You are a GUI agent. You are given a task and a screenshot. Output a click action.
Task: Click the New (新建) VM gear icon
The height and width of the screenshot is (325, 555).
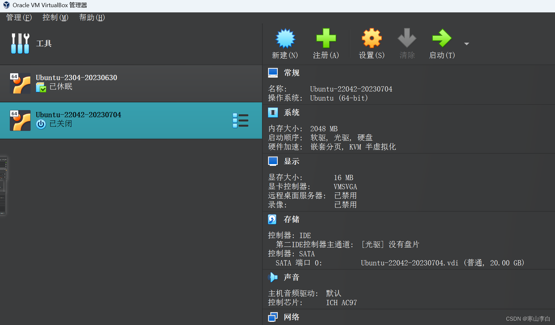coord(285,38)
